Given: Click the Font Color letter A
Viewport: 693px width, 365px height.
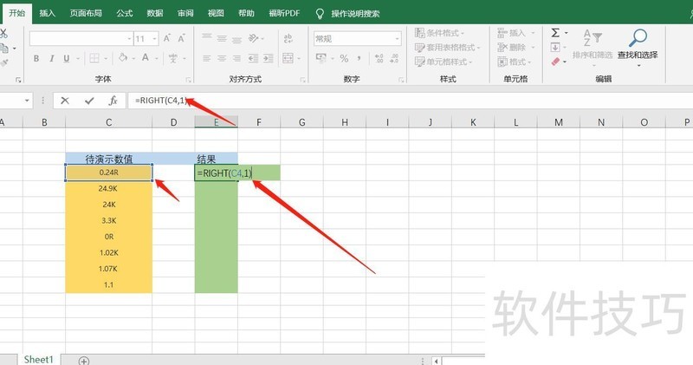Looking at the screenshot, I should (145, 57).
